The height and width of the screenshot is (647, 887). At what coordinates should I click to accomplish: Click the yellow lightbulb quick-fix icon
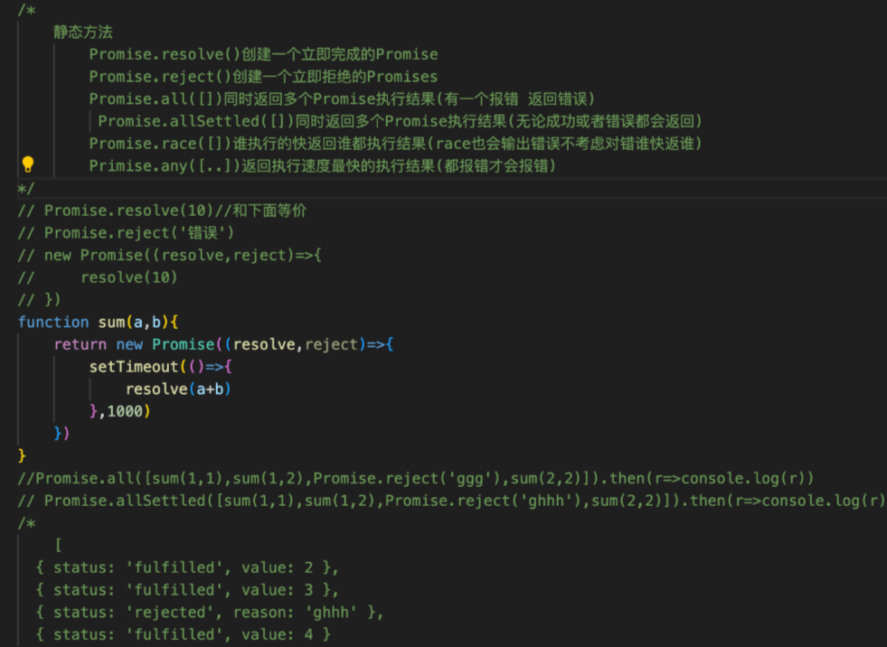28,164
